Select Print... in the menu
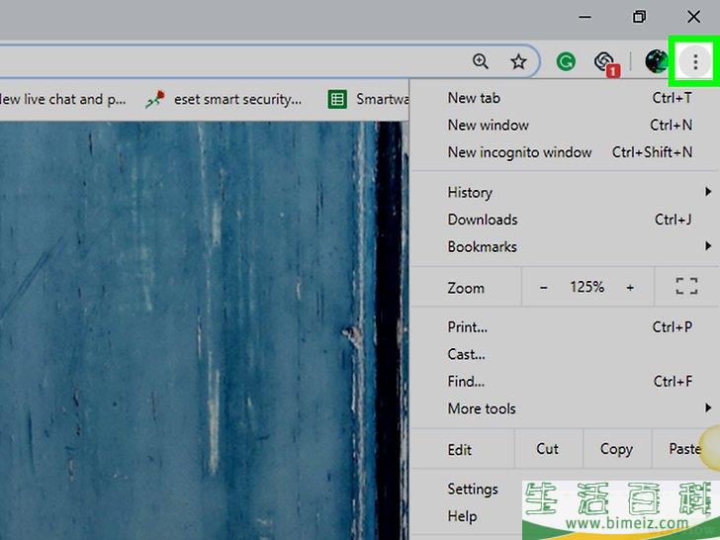 click(565, 327)
